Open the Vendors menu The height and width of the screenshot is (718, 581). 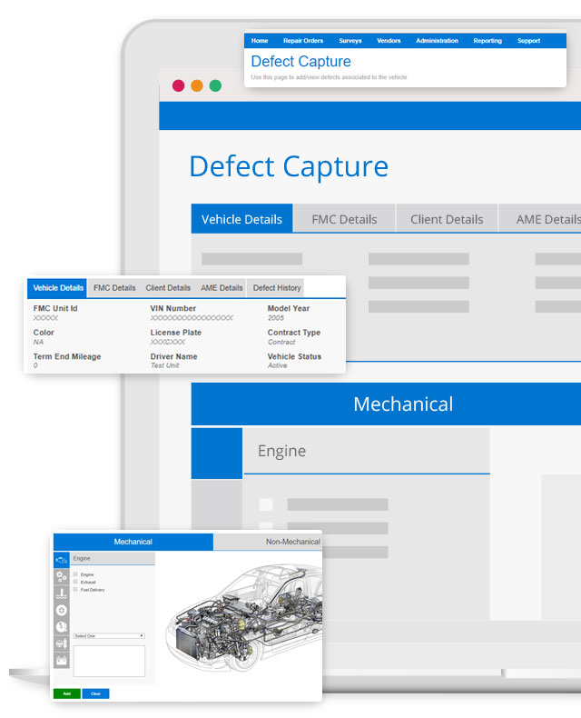pos(389,41)
